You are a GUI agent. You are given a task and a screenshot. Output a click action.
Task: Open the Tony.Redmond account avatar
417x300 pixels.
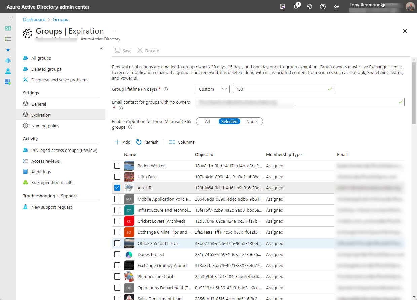[x=410, y=7]
